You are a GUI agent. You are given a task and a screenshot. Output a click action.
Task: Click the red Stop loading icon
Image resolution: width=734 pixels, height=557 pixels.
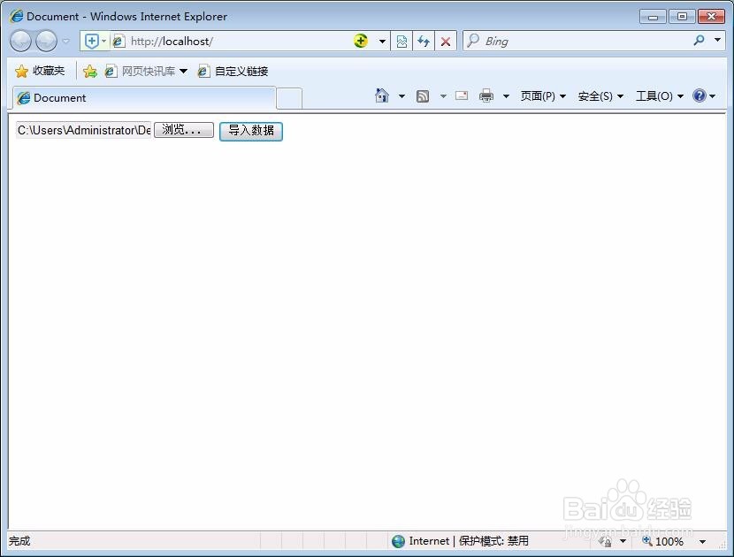tap(445, 41)
